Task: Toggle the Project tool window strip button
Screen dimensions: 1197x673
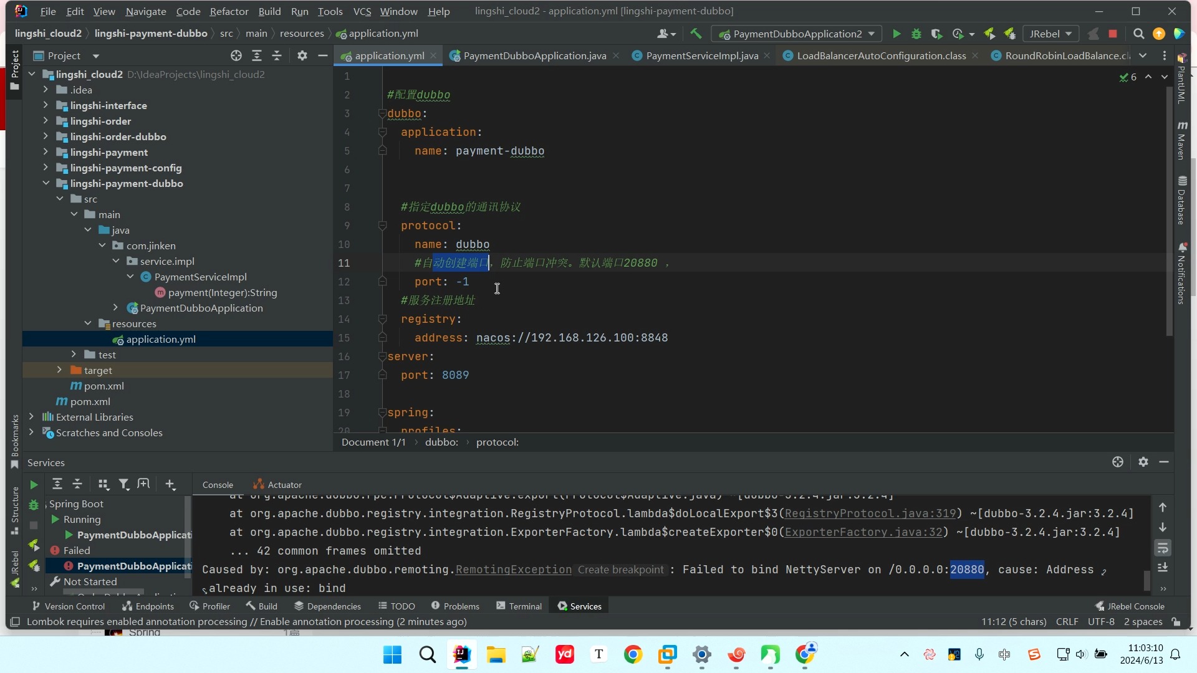Action: coord(15,70)
